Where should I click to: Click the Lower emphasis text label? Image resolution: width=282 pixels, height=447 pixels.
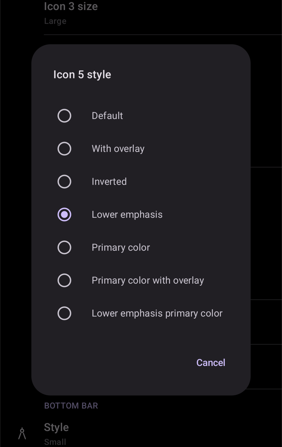(x=127, y=215)
